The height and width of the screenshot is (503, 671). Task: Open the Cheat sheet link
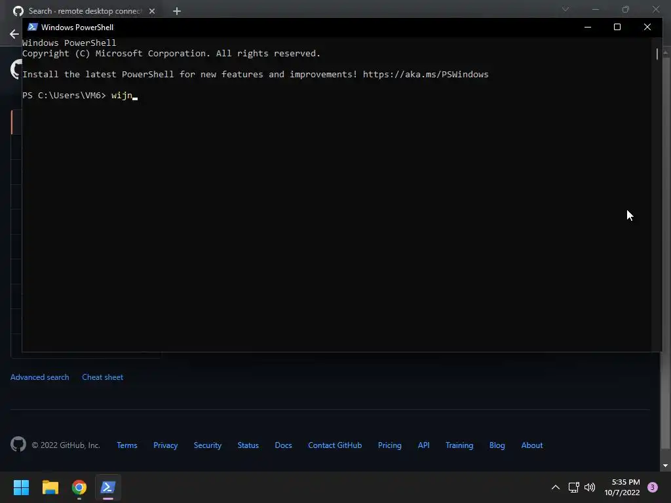tap(103, 377)
